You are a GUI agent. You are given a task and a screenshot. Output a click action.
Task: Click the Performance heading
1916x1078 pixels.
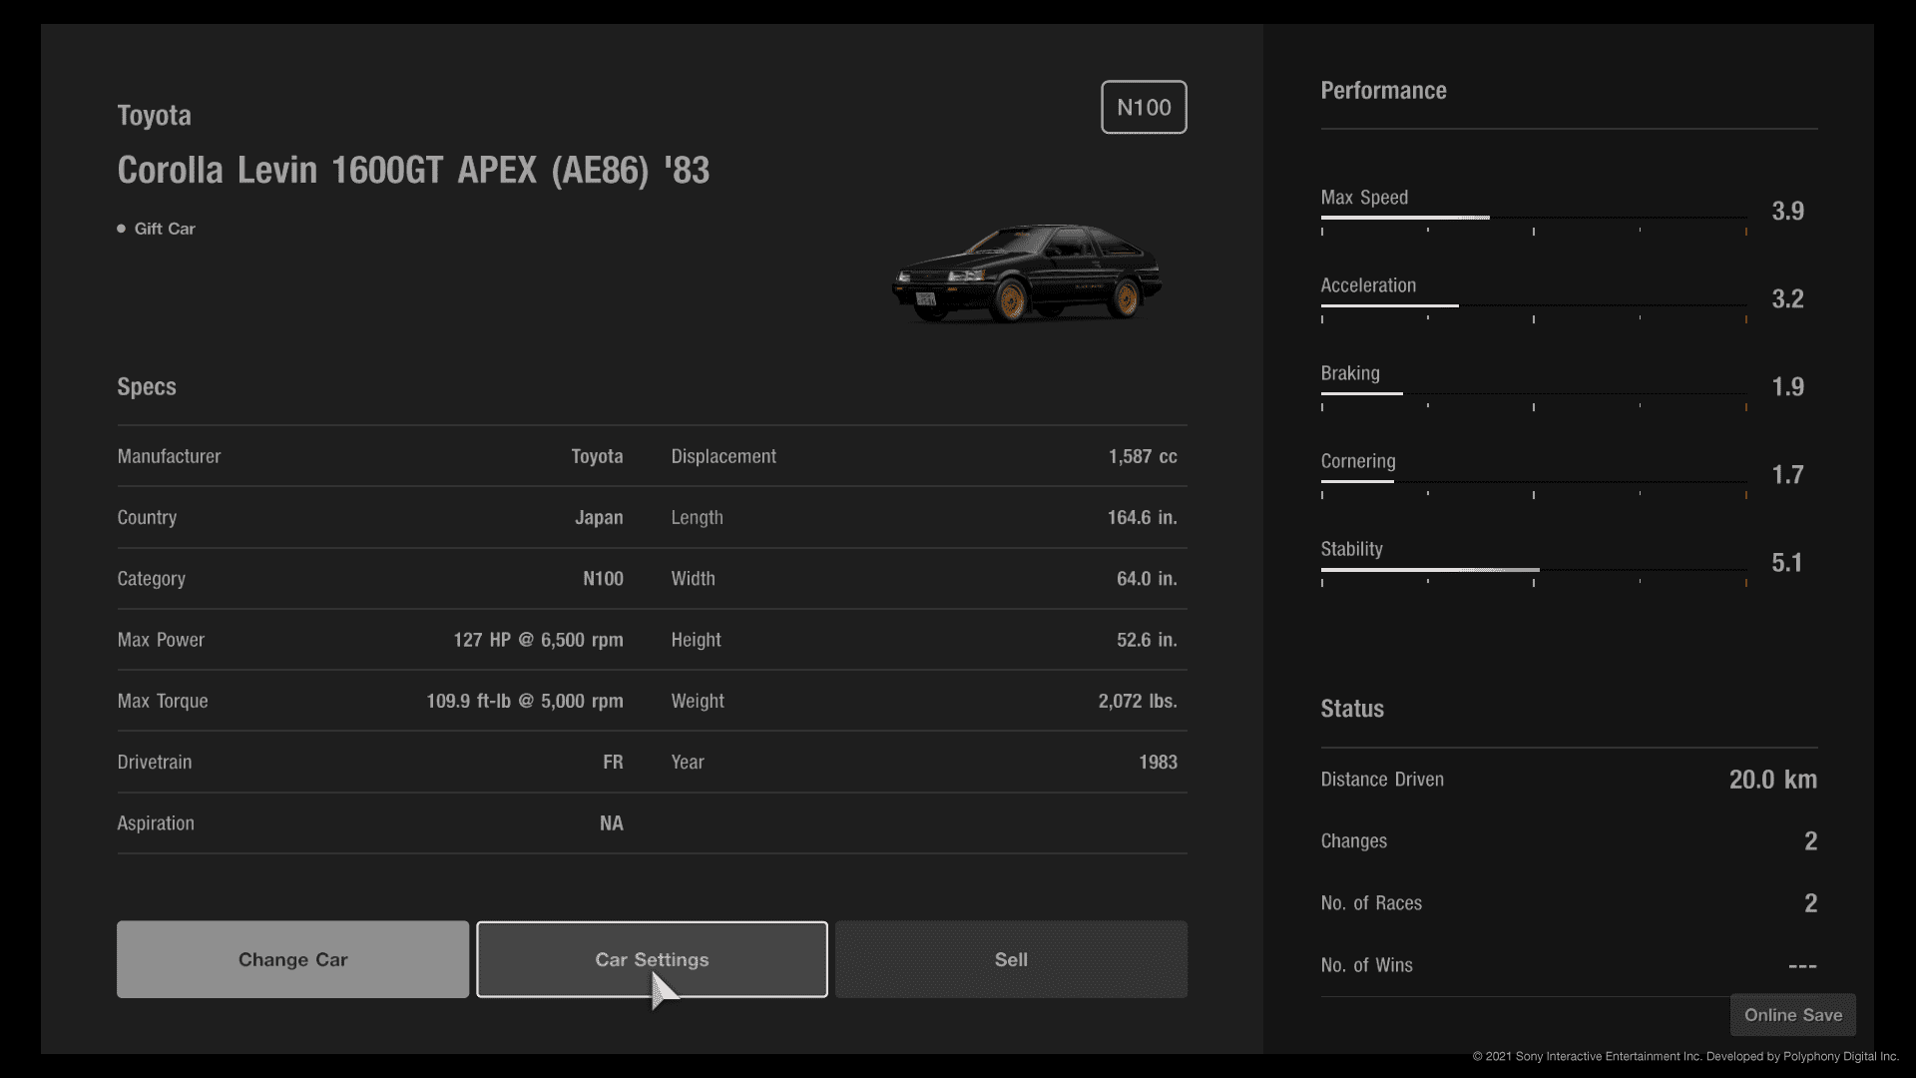[1383, 91]
